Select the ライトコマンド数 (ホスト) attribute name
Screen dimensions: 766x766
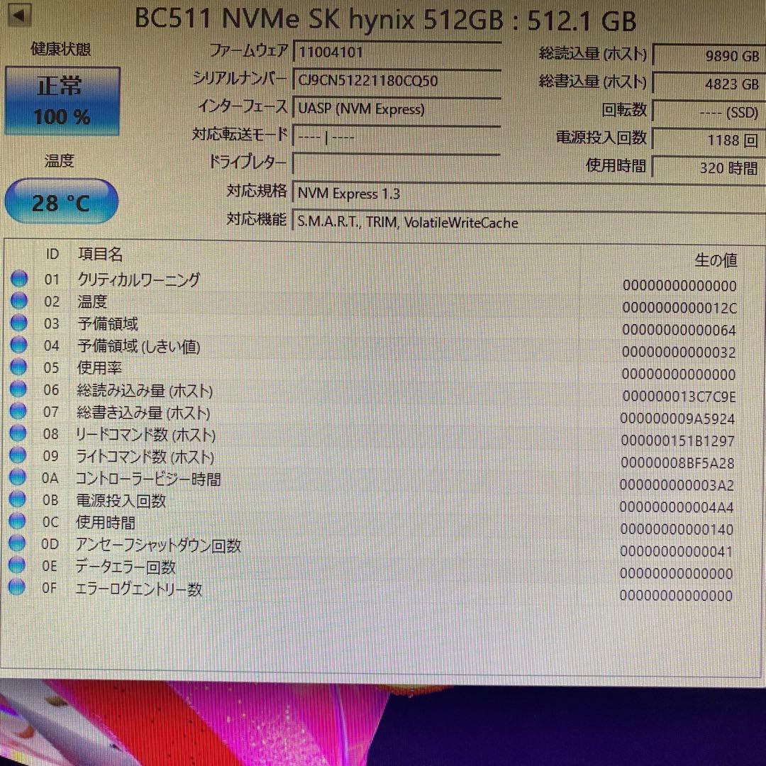(145, 456)
